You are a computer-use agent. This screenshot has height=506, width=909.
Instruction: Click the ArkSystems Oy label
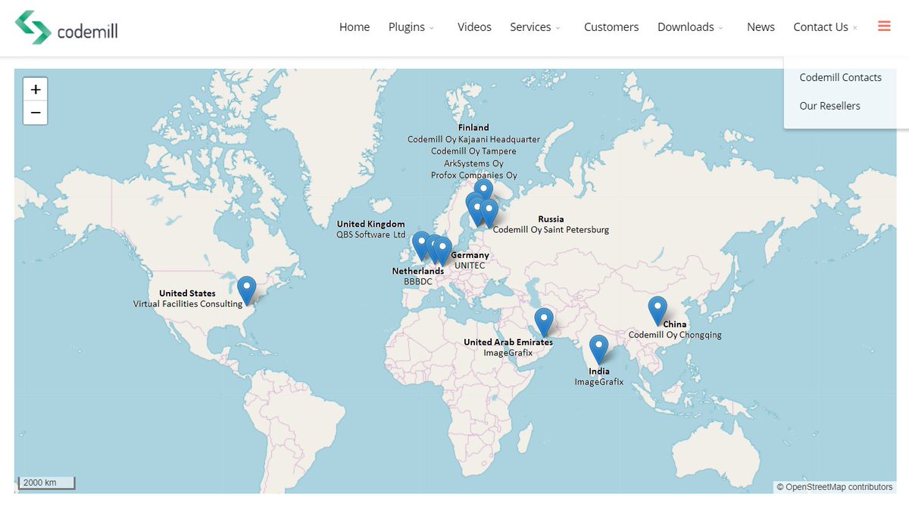click(474, 163)
